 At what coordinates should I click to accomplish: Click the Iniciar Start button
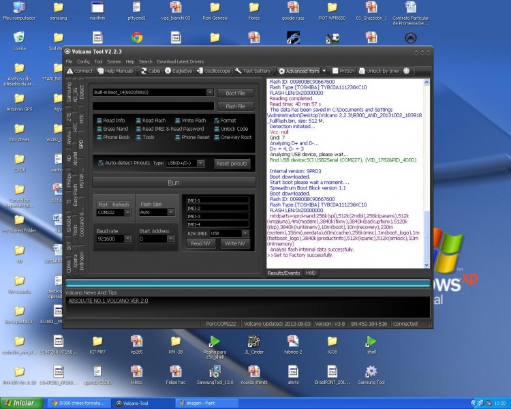[22, 403]
